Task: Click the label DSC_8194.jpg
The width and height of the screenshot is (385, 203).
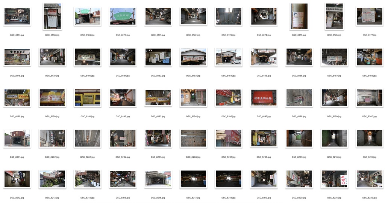Action: (x=193, y=116)
